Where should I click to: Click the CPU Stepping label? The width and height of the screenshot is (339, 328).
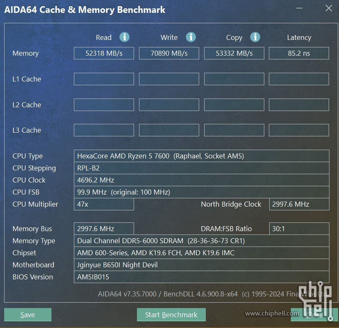(34, 168)
